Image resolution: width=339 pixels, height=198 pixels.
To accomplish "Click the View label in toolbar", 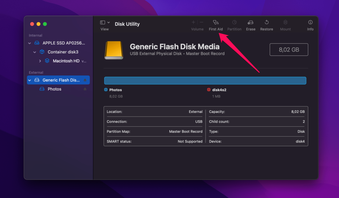I will pos(105,29).
